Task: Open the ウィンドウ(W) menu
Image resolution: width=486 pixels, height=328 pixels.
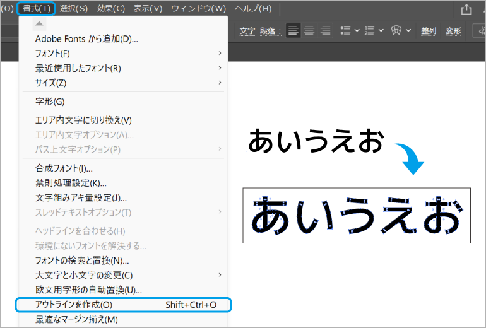Action: coord(198,8)
